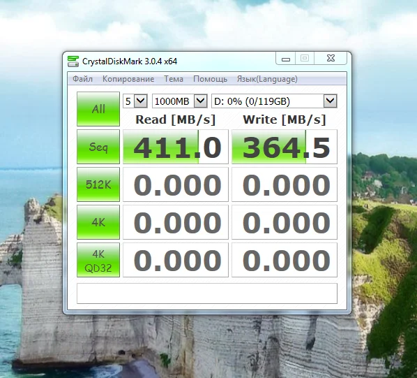Expand the test count dropdown showing 5

click(x=135, y=101)
